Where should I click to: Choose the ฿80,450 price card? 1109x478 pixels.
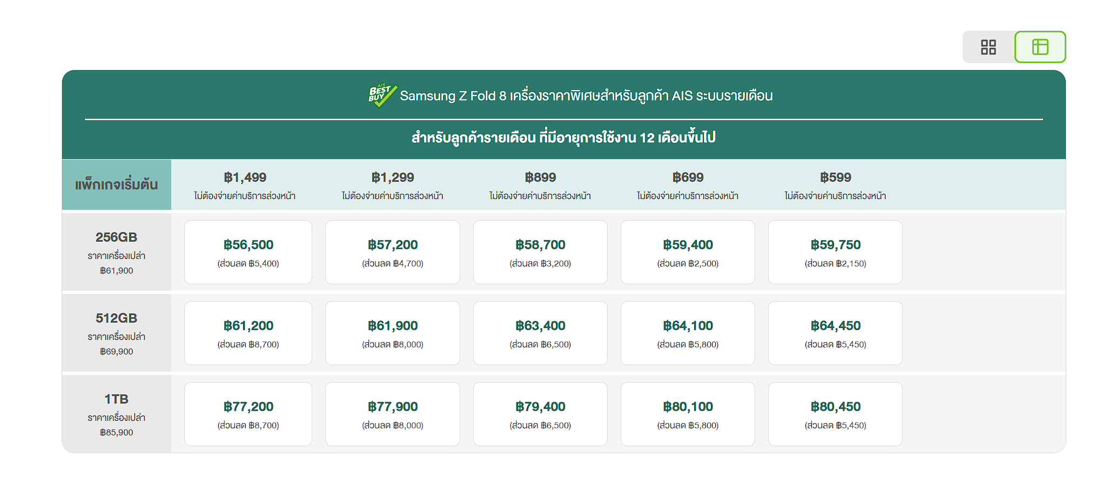click(x=835, y=414)
